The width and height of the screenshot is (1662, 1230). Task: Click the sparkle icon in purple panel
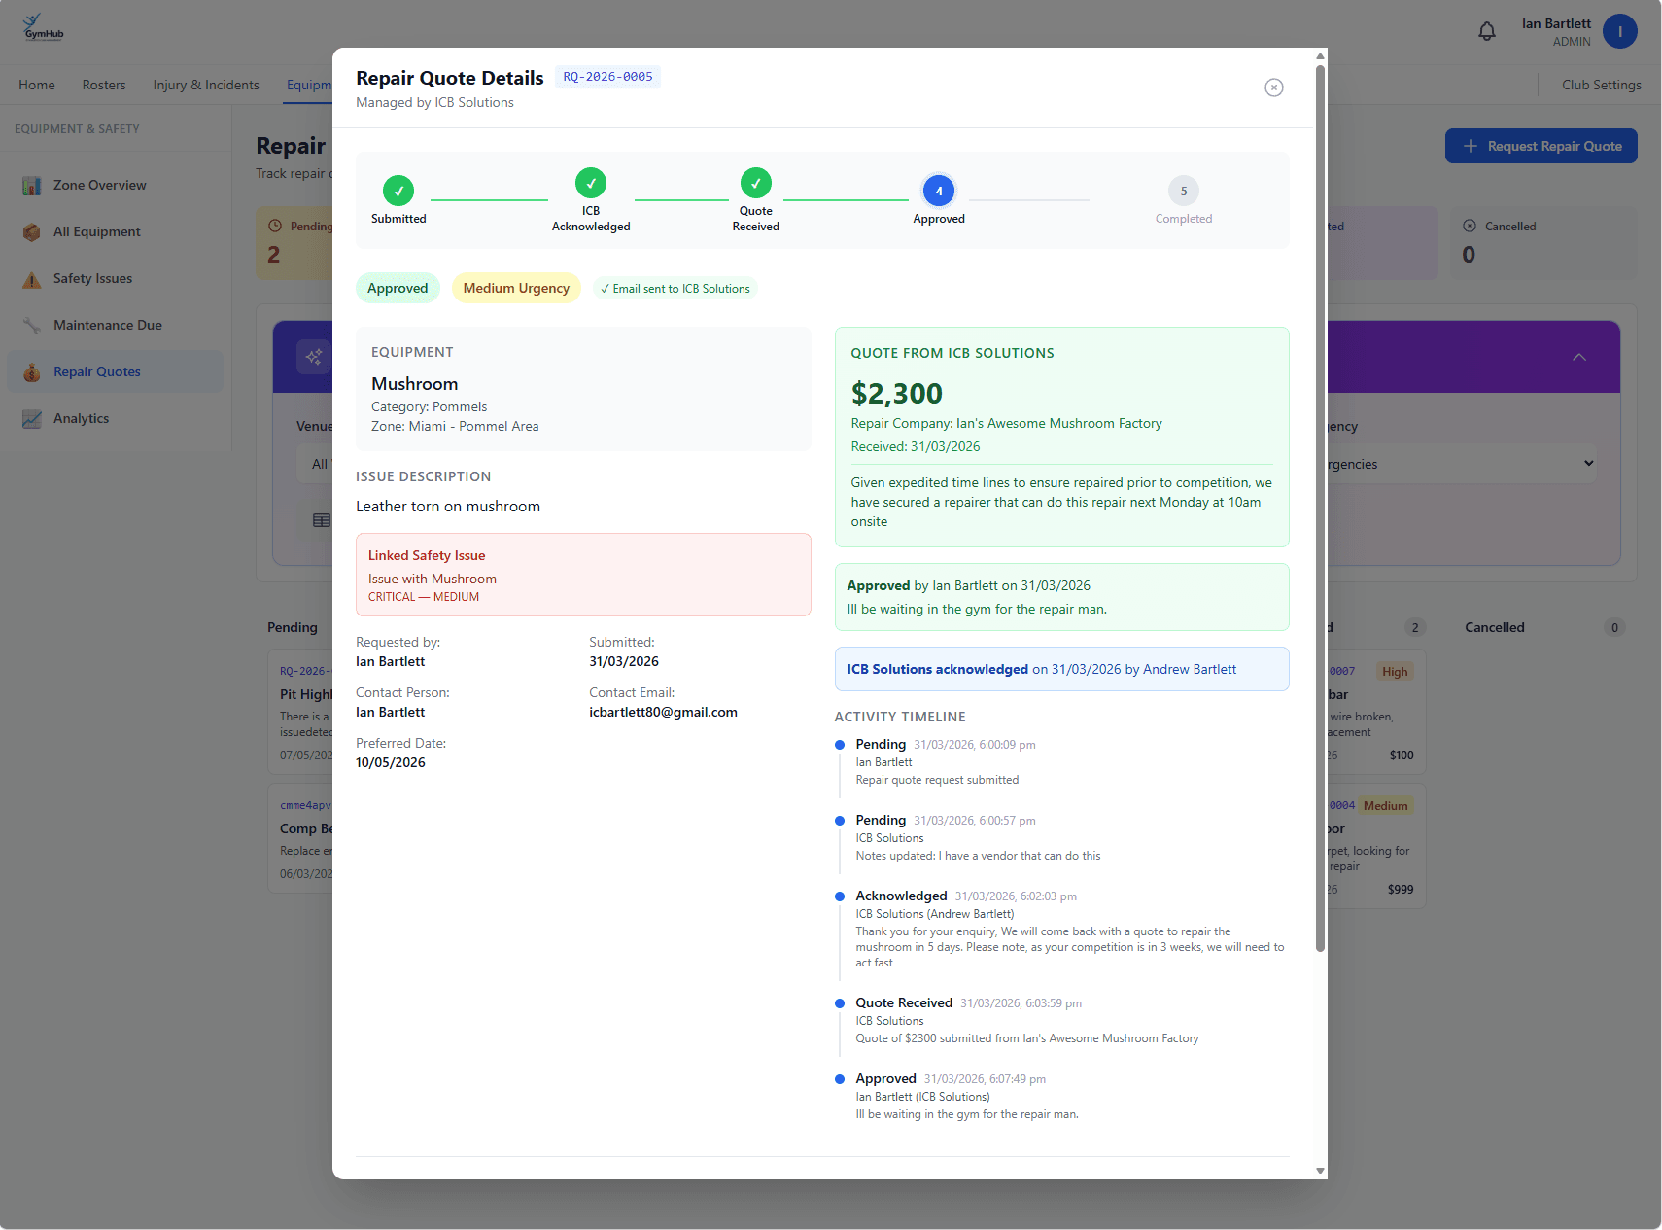pos(314,357)
